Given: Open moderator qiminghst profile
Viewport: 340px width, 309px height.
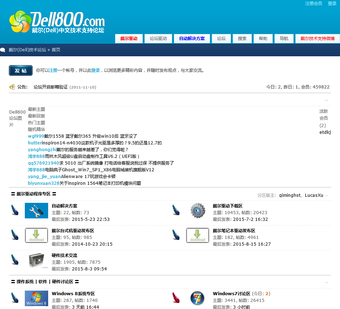Looking at the screenshot, I should pyautogui.click(x=290, y=195).
